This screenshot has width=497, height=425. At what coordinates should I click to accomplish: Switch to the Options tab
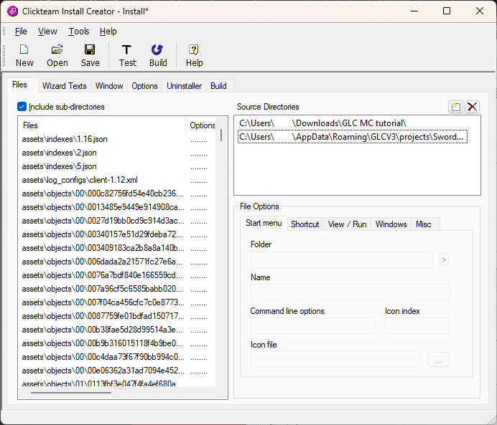[x=144, y=86]
